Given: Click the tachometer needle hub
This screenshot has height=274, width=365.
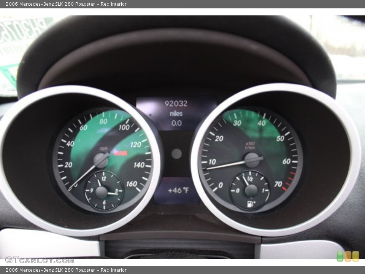Looking at the screenshot, I should (x=252, y=160).
